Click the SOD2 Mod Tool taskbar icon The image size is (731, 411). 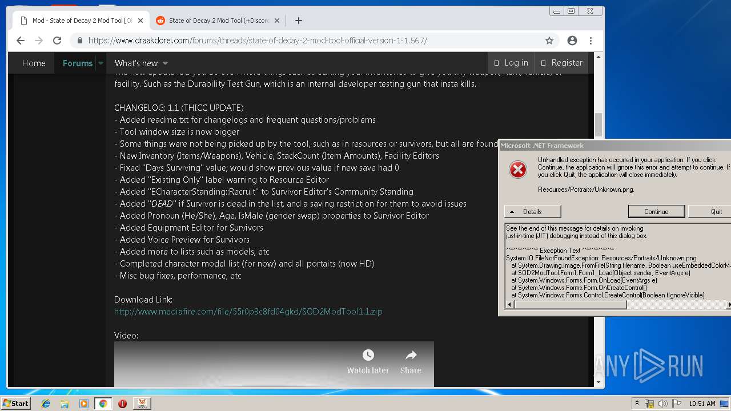pyautogui.click(x=142, y=404)
